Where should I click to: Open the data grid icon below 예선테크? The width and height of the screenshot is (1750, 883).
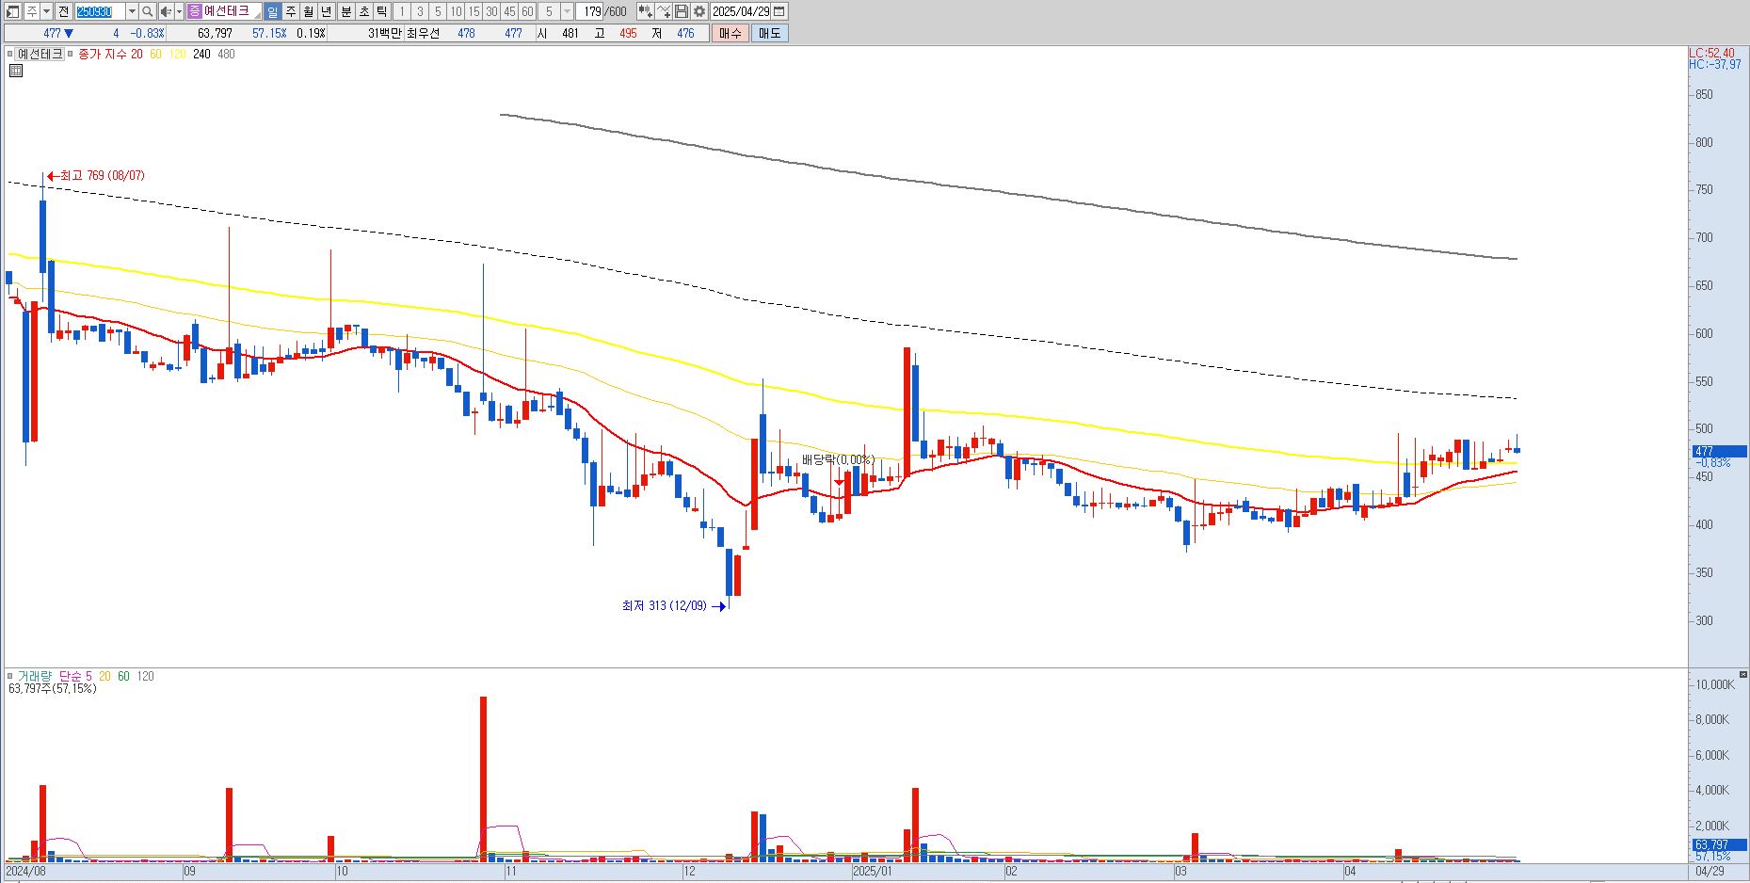click(x=15, y=71)
